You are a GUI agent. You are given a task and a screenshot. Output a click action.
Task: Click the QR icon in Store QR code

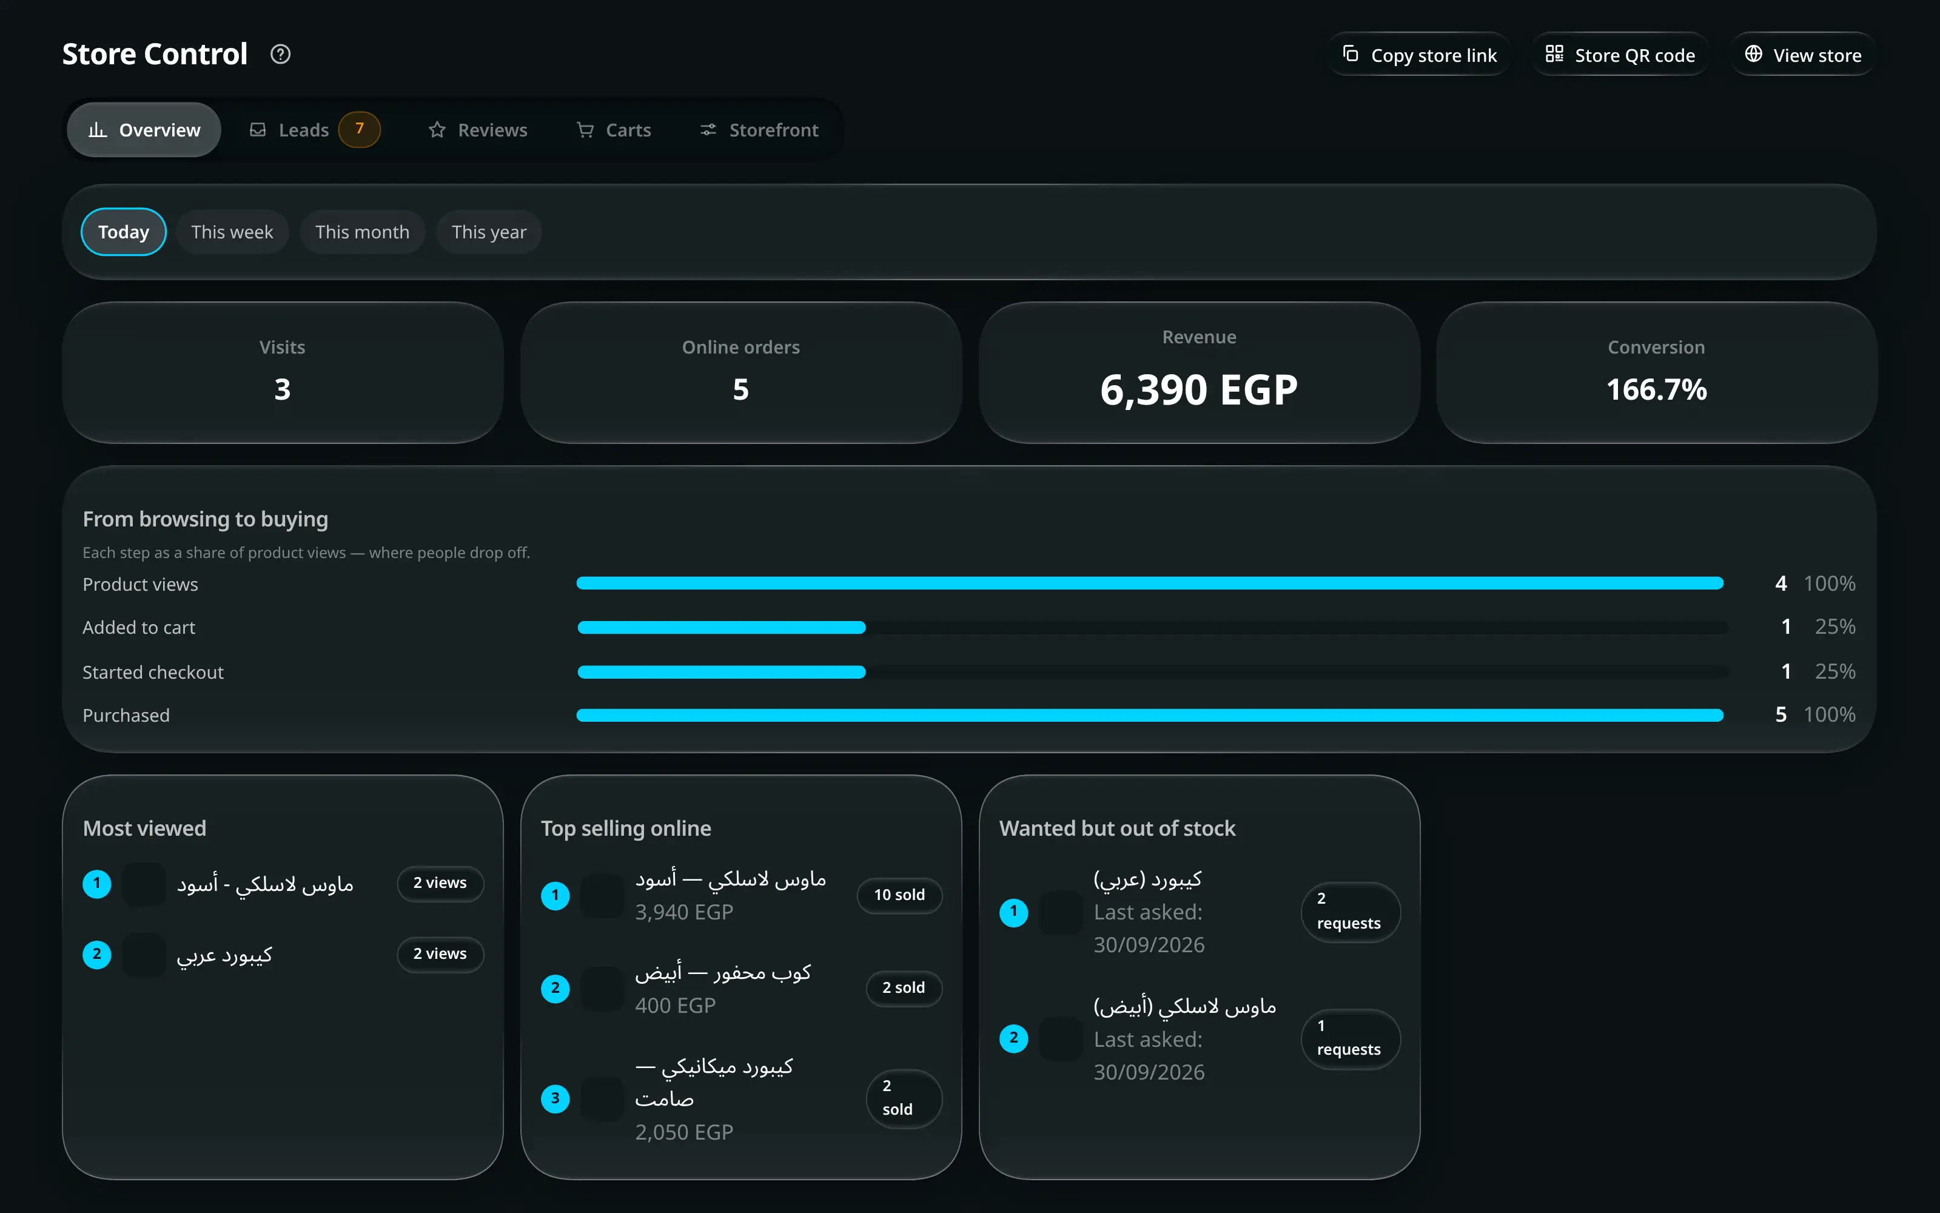coord(1554,54)
